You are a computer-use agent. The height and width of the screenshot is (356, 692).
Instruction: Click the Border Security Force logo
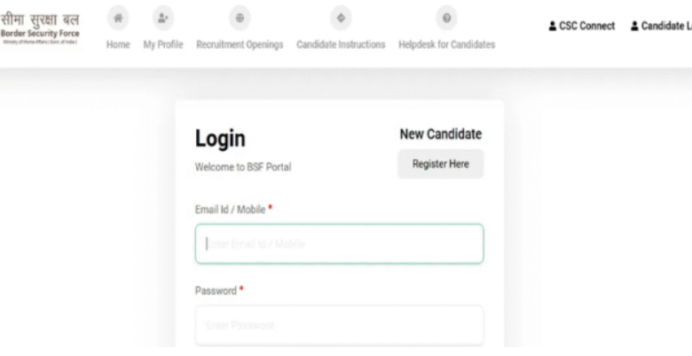coord(40,27)
